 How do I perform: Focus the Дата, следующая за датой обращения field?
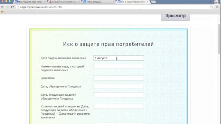click(118, 95)
